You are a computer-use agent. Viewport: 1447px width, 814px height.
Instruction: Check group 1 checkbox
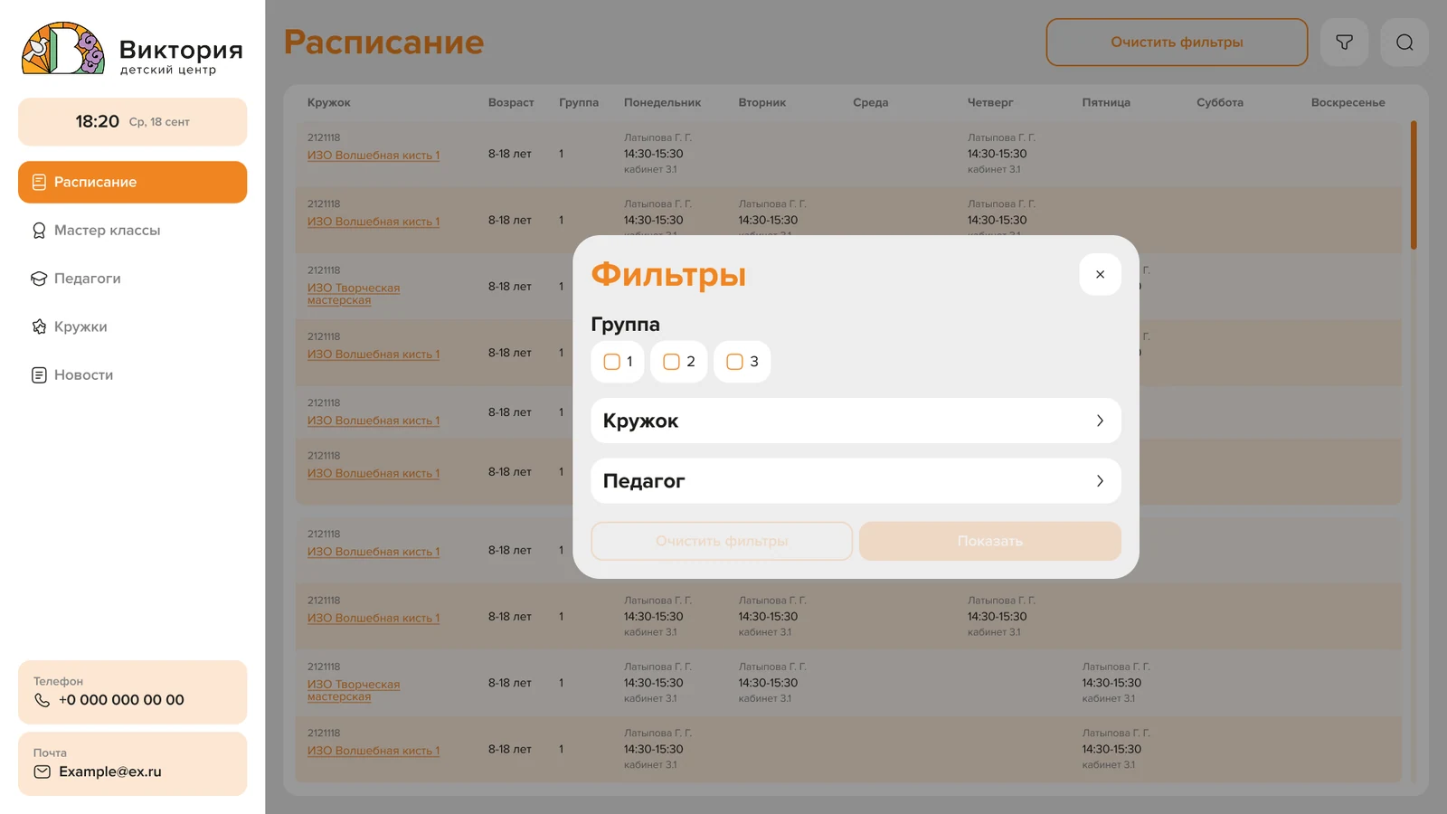tap(612, 362)
